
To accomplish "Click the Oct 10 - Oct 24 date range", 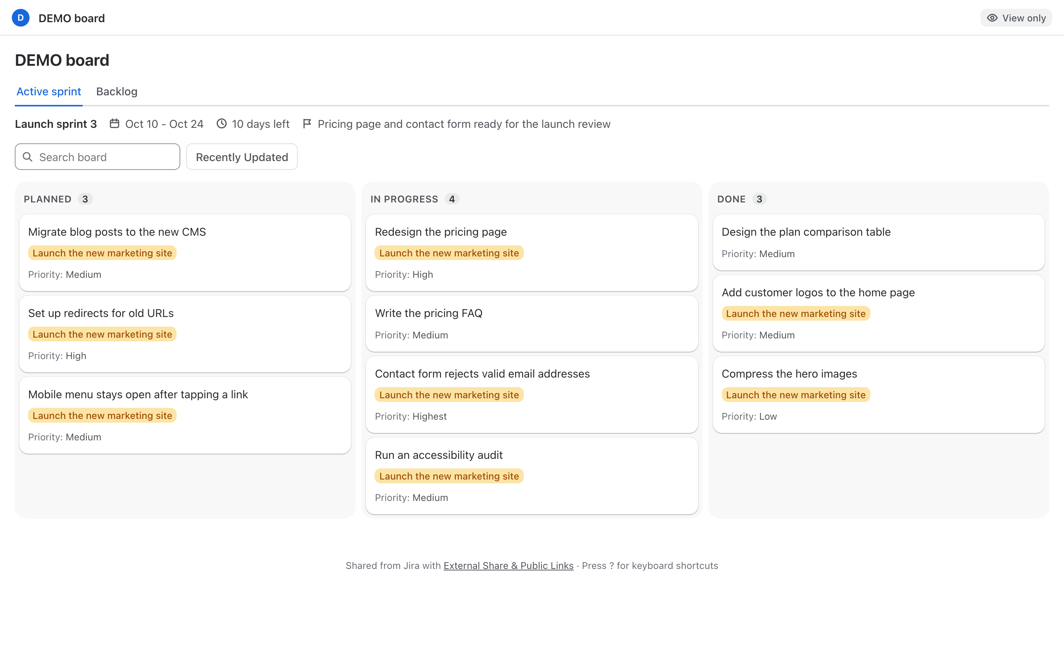I will pos(164,124).
